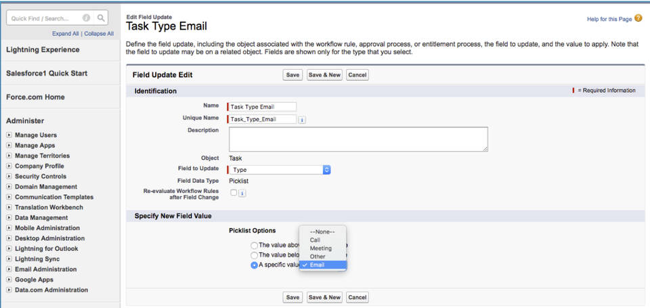The width and height of the screenshot is (650, 308).
Task: Expand the Manage Users arrow icon
Action: coord(9,135)
